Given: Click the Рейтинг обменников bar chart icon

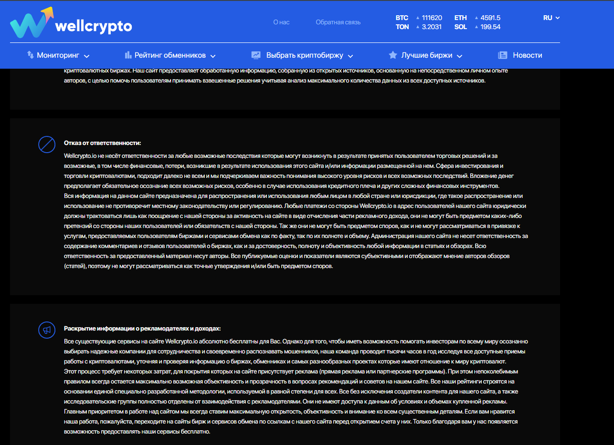Looking at the screenshot, I should click(x=128, y=55).
